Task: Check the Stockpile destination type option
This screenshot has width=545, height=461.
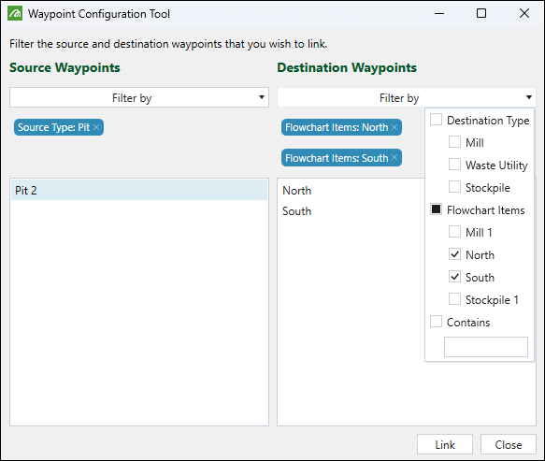Action: (x=454, y=187)
